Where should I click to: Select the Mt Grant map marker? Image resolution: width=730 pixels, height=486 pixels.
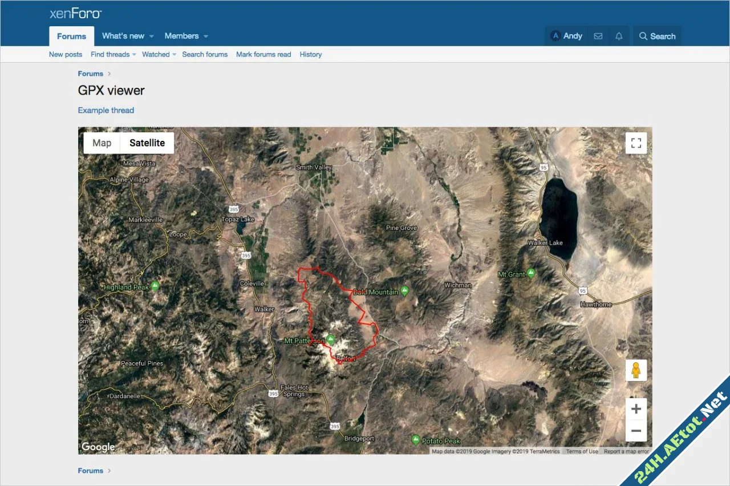point(532,274)
